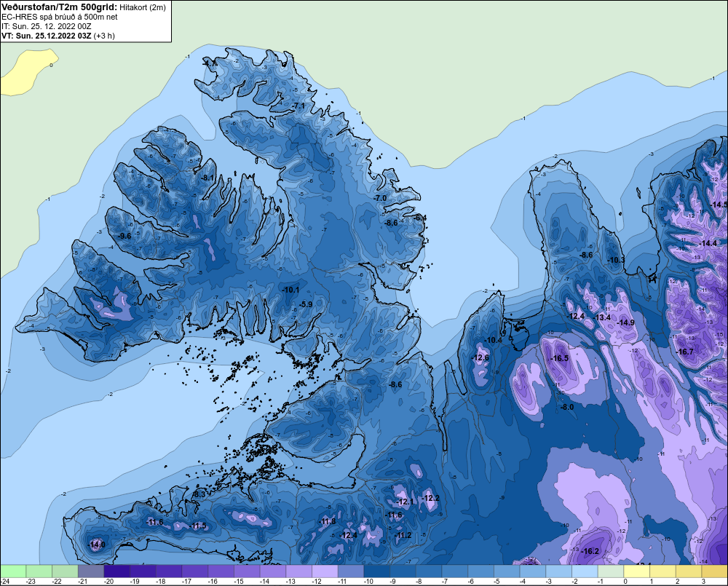Pick the light blue -2 legend swatch

tap(585, 571)
